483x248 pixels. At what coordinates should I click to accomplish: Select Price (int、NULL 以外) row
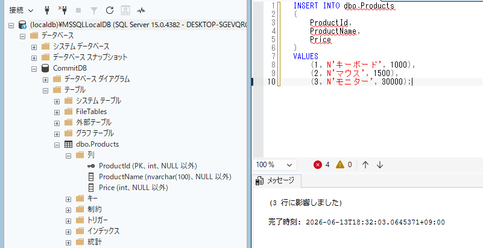[133, 188]
